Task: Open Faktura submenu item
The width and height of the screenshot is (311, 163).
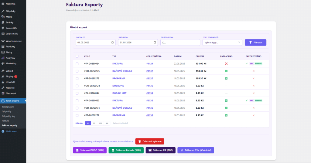Action: (5, 121)
